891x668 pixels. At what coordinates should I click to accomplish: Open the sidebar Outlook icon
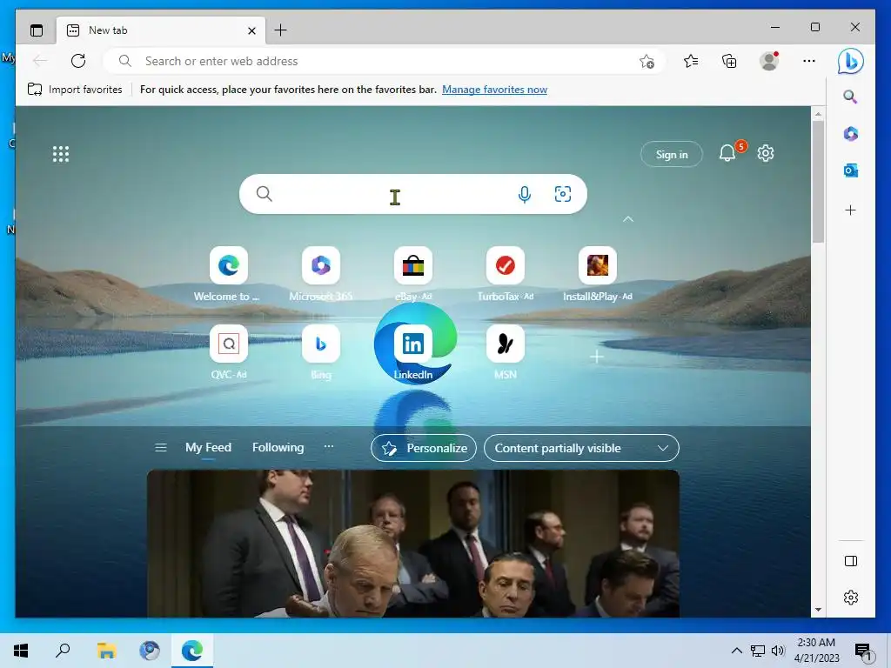[x=851, y=170]
